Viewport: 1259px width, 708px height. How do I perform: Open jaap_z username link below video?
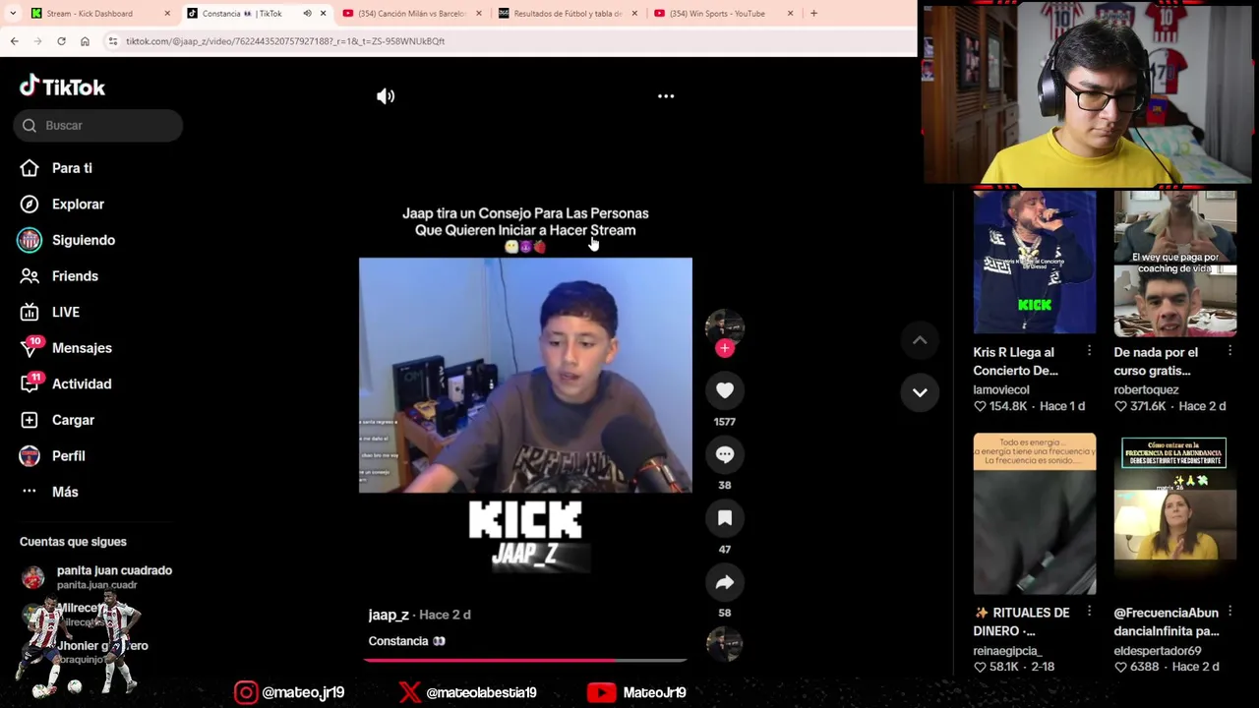tap(389, 615)
